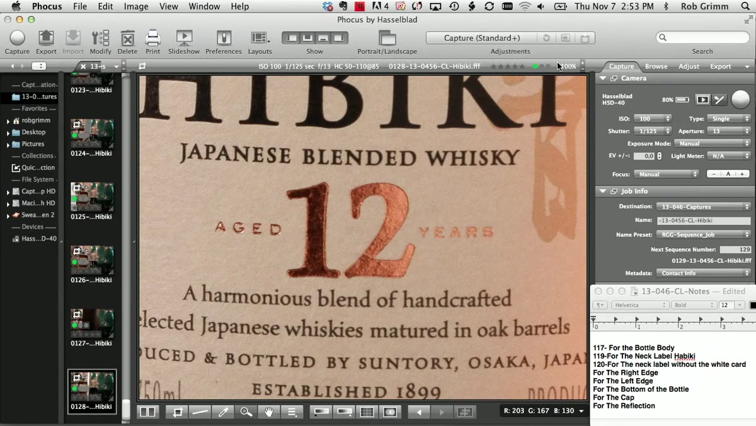Select the Hand pan tool
Screen dimensions: 756x426
click(268, 412)
